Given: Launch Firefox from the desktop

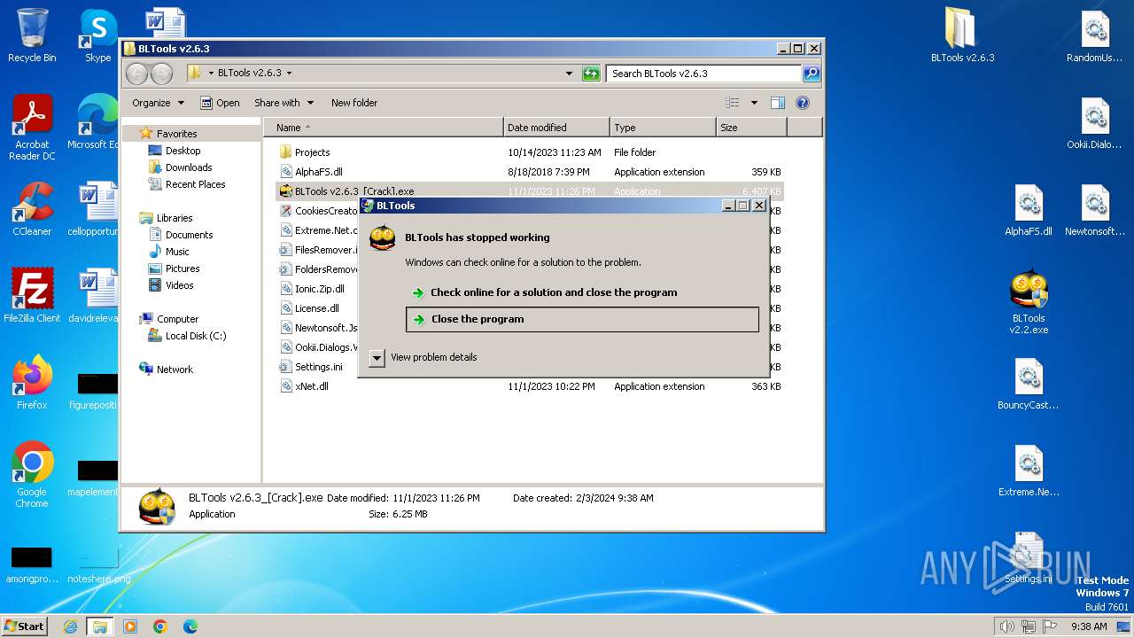Looking at the screenshot, I should [x=32, y=382].
